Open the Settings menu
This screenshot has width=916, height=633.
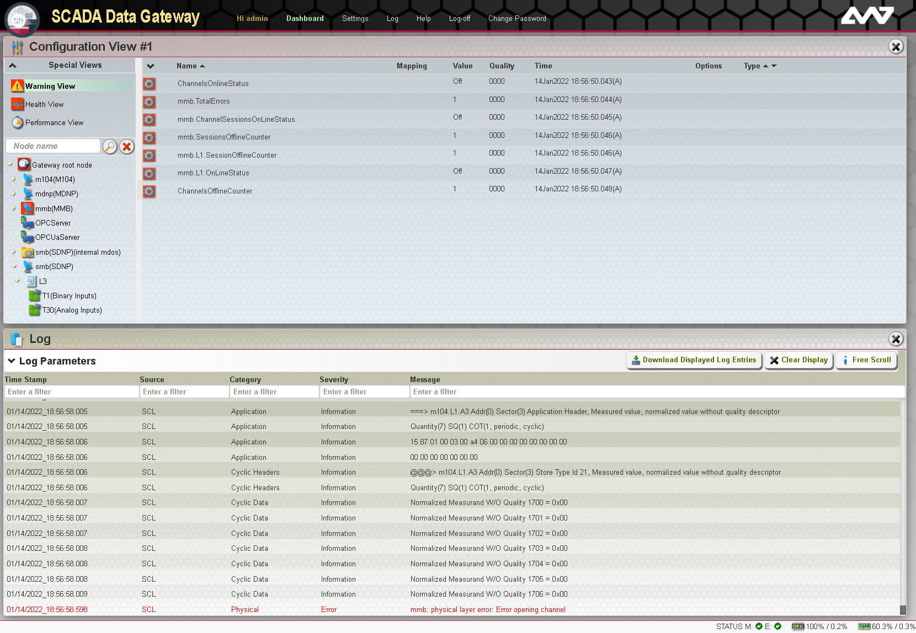tap(355, 18)
